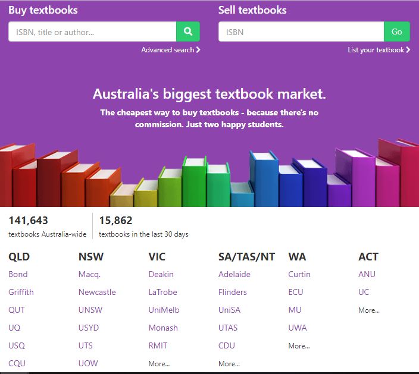Open the Advanced search link
The width and height of the screenshot is (419, 374).
coord(170,50)
